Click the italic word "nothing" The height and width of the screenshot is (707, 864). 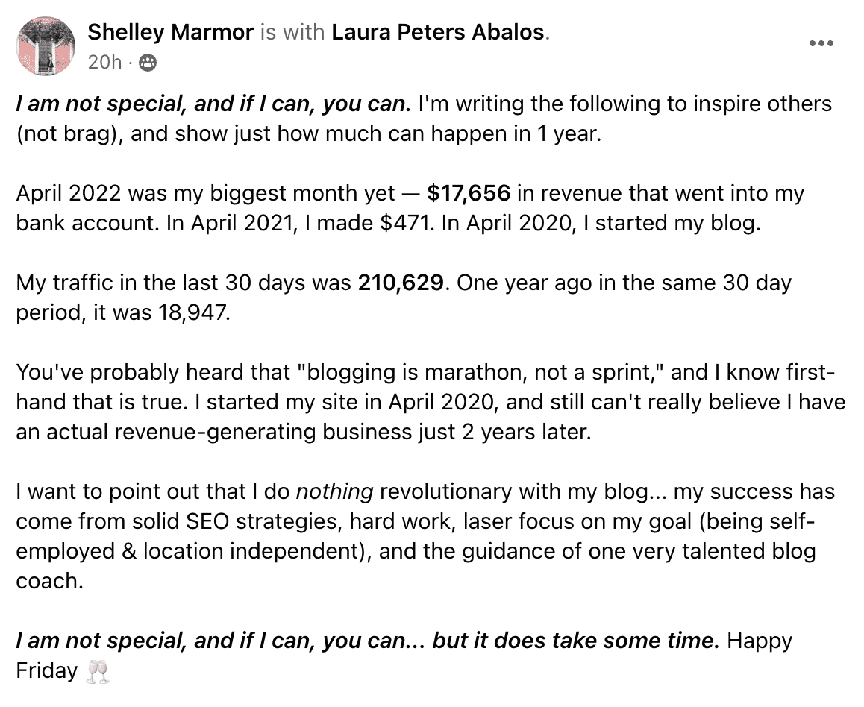pyautogui.click(x=335, y=491)
